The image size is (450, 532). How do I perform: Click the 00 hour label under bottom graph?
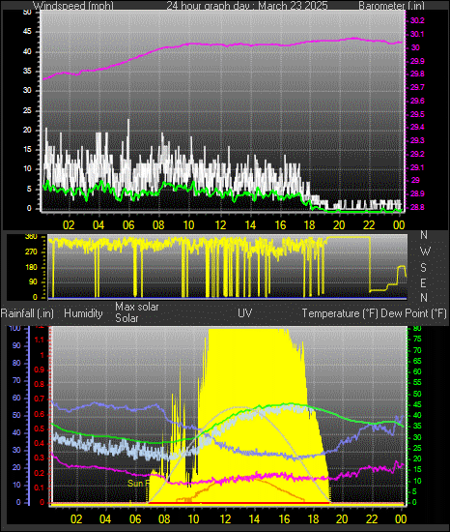pos(401,519)
